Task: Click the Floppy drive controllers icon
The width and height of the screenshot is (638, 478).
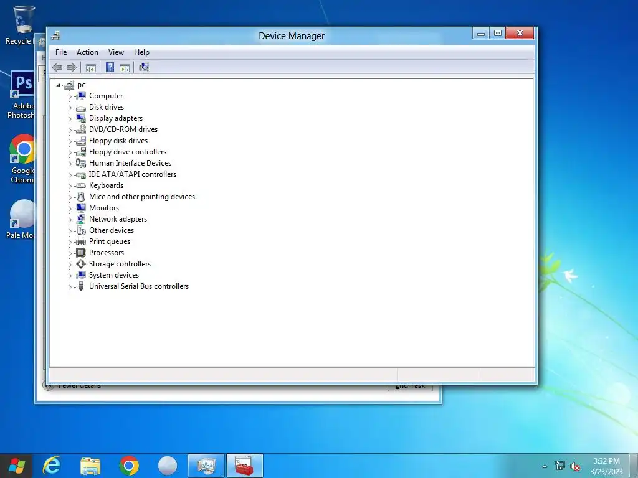Action: click(81, 152)
